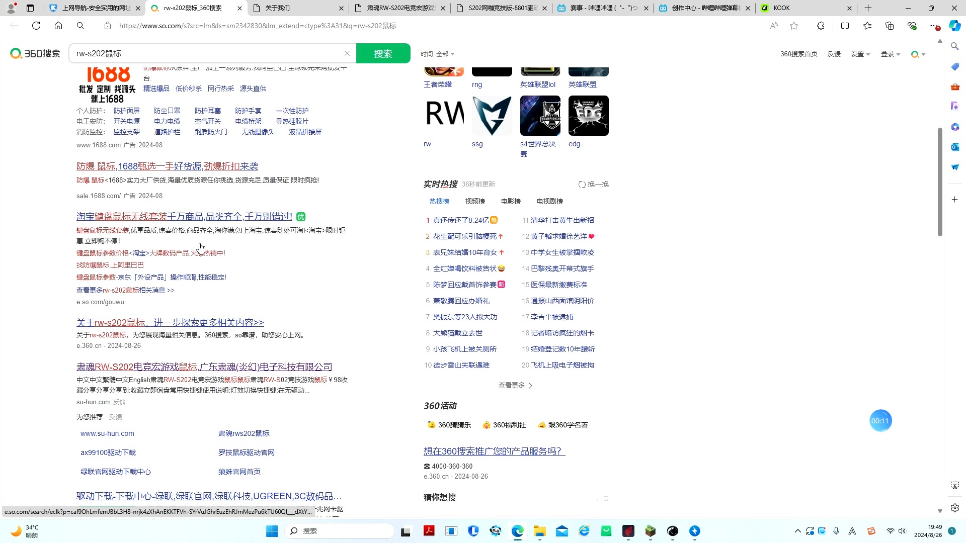Open 查看更多rw-s202鼠标相关消息 link
The height and width of the screenshot is (543, 966).
[125, 290]
